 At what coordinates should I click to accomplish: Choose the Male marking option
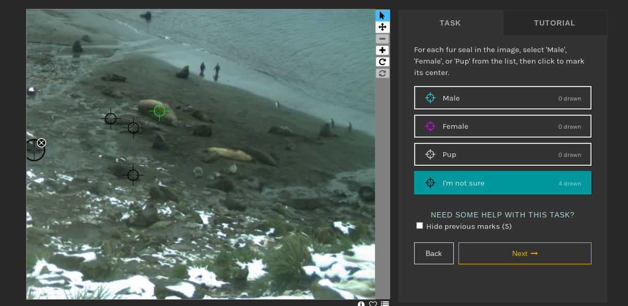[503, 98]
